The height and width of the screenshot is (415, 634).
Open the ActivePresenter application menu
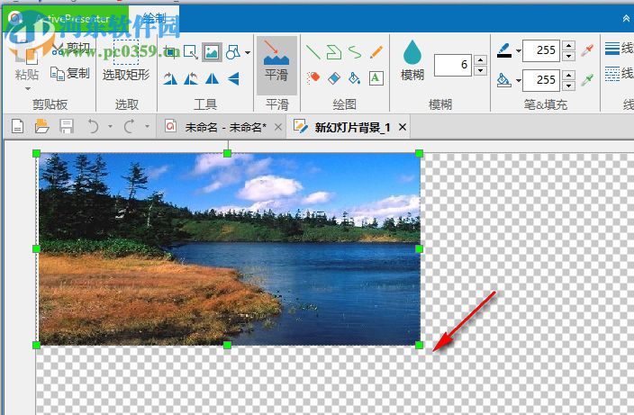point(66,19)
